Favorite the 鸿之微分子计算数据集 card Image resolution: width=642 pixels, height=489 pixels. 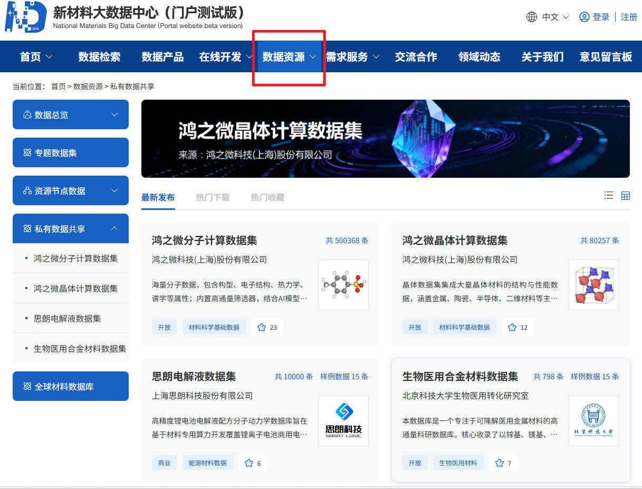262,327
